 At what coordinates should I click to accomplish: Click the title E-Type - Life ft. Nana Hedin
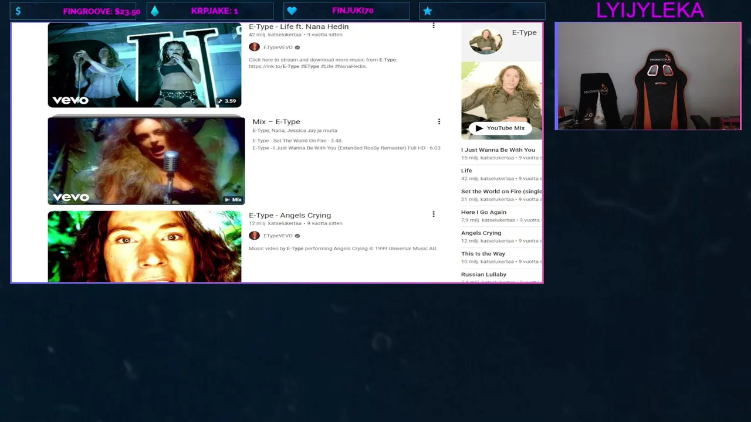299,26
